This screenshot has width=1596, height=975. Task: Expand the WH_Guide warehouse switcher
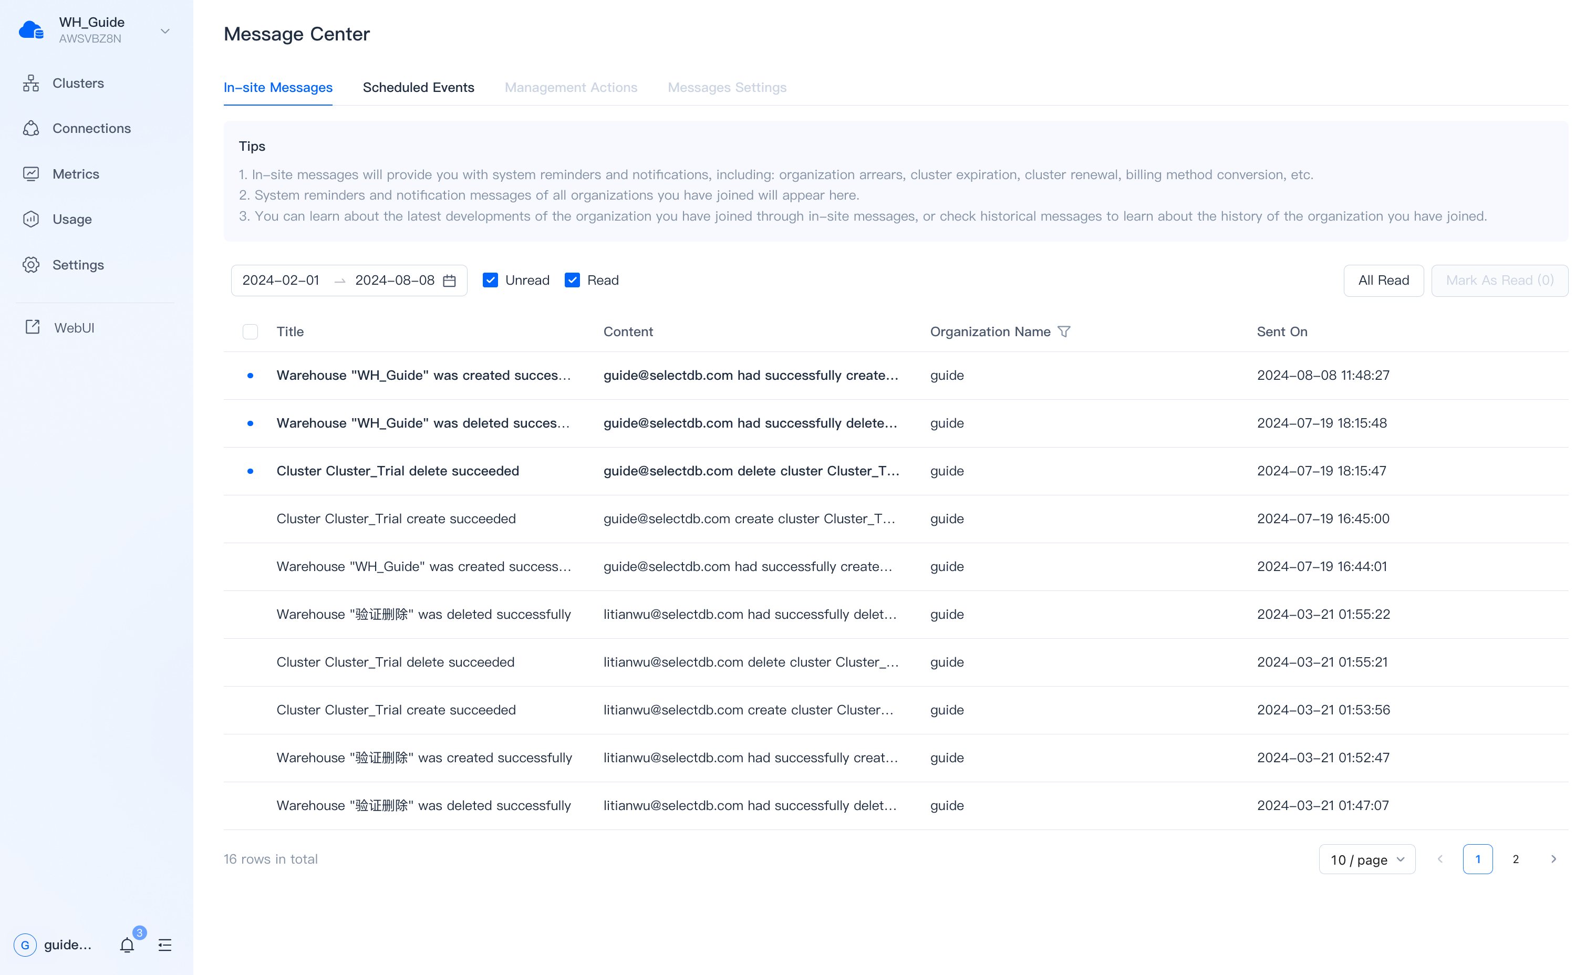point(164,30)
